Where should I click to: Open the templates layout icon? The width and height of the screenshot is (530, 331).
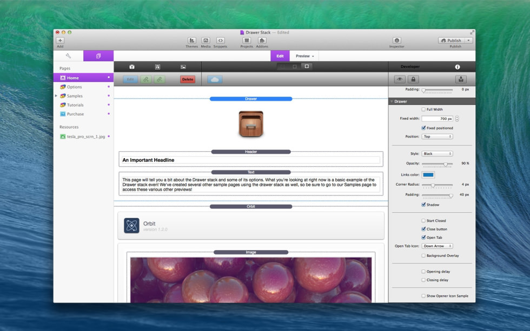[x=157, y=67]
